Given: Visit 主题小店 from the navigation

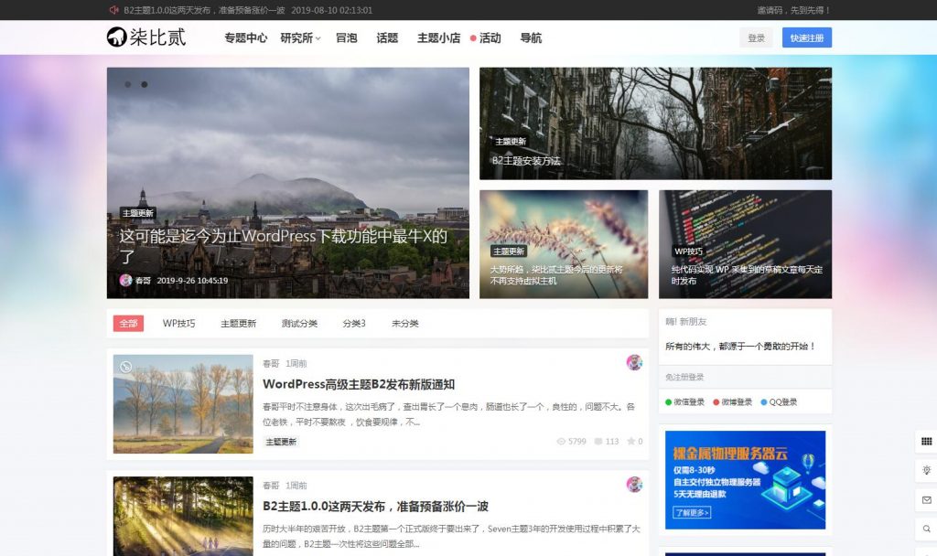Looking at the screenshot, I should (438, 37).
